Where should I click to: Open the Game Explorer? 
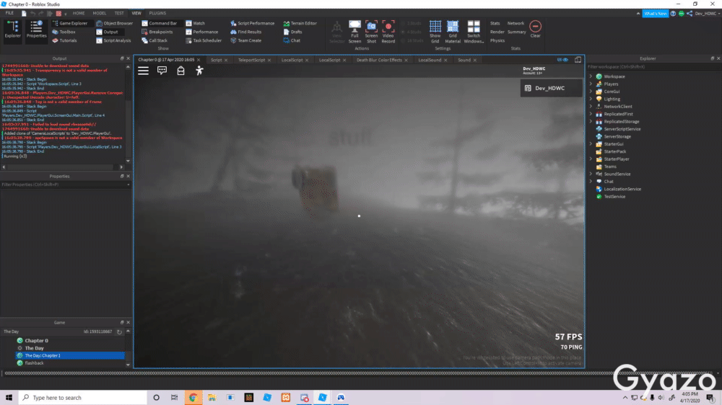[69, 23]
